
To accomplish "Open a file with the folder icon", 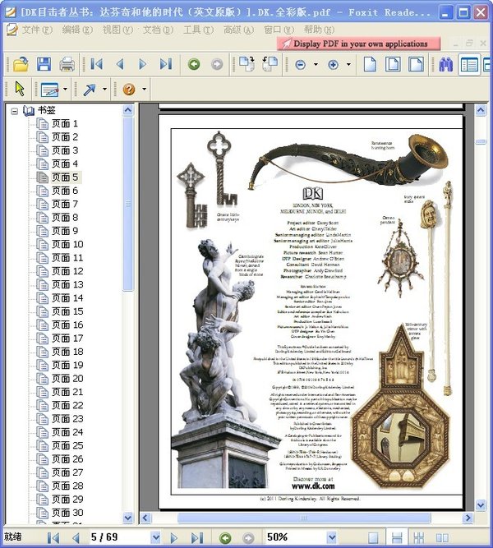I will [x=21, y=64].
